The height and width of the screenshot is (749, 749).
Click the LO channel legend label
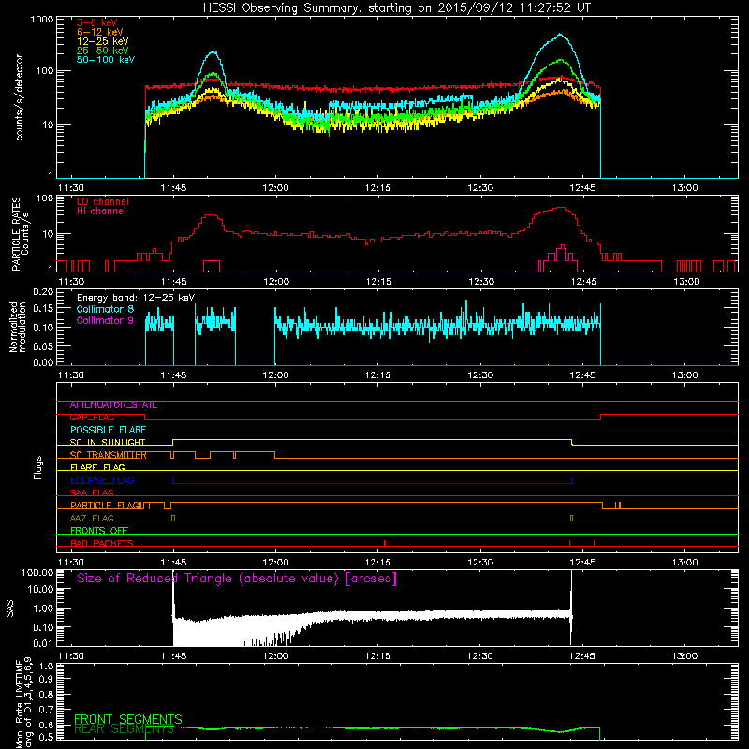[103, 201]
